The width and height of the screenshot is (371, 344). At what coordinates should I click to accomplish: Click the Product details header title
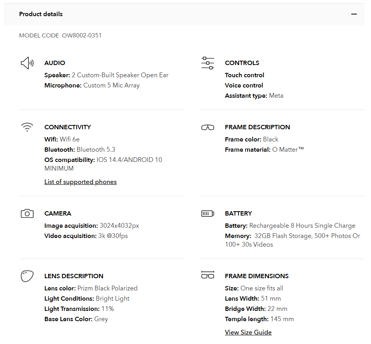pos(41,14)
